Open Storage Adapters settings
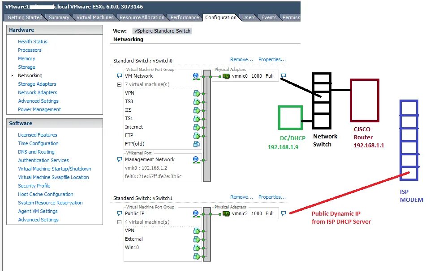The image size is (430, 271). 37,84
